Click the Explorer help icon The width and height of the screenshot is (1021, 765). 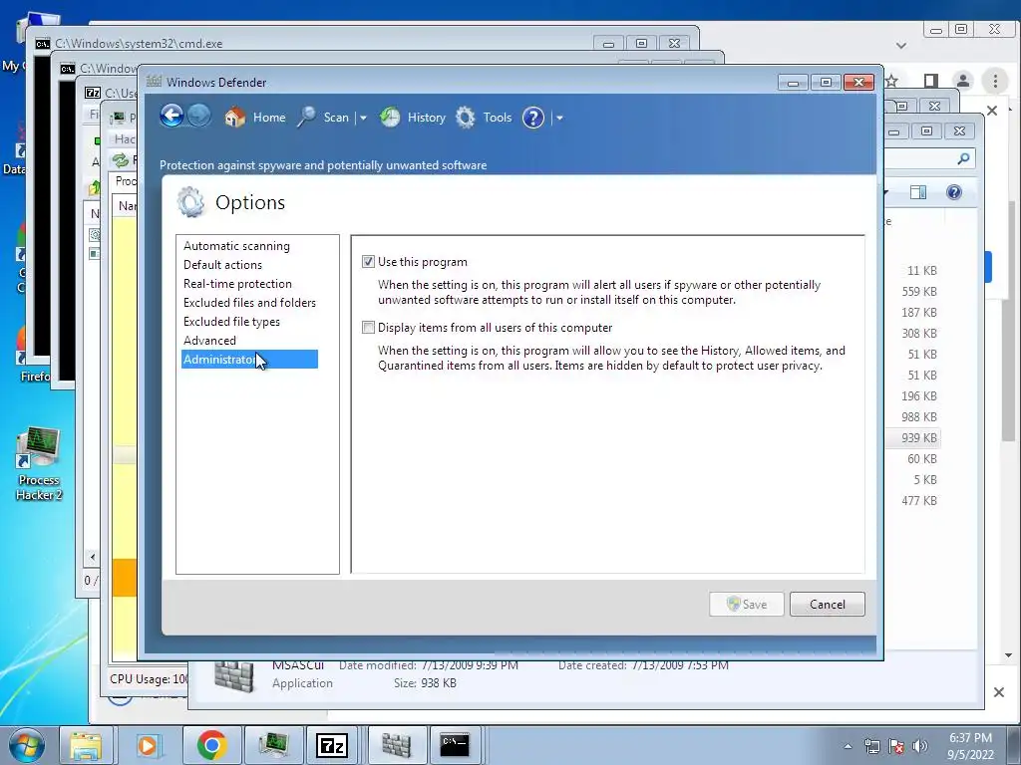[954, 192]
